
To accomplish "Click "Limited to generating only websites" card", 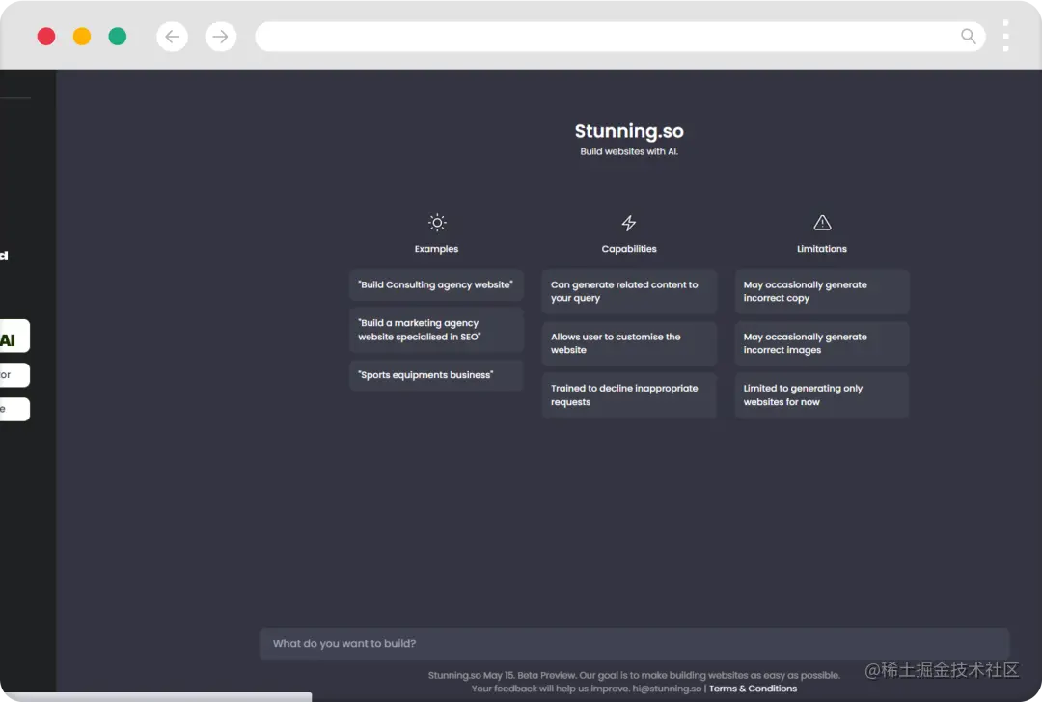I will 821,395.
